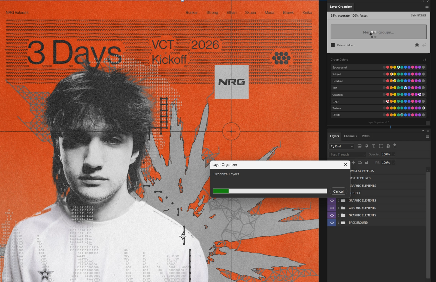Hide the GRAPHIC ELEMENTS group directly above BACKGROUND

[332, 215]
